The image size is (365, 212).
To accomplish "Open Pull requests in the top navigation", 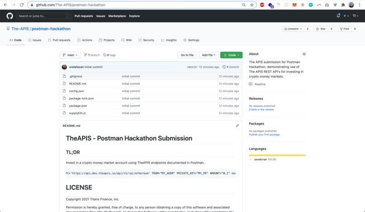I will tap(84, 16).
